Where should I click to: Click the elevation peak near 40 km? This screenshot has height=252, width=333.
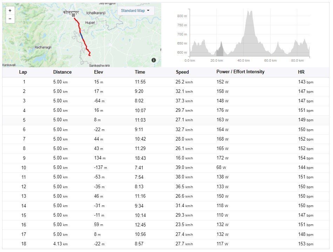[250, 14]
